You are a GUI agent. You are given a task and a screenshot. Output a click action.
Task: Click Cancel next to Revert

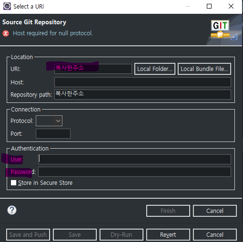(215, 235)
